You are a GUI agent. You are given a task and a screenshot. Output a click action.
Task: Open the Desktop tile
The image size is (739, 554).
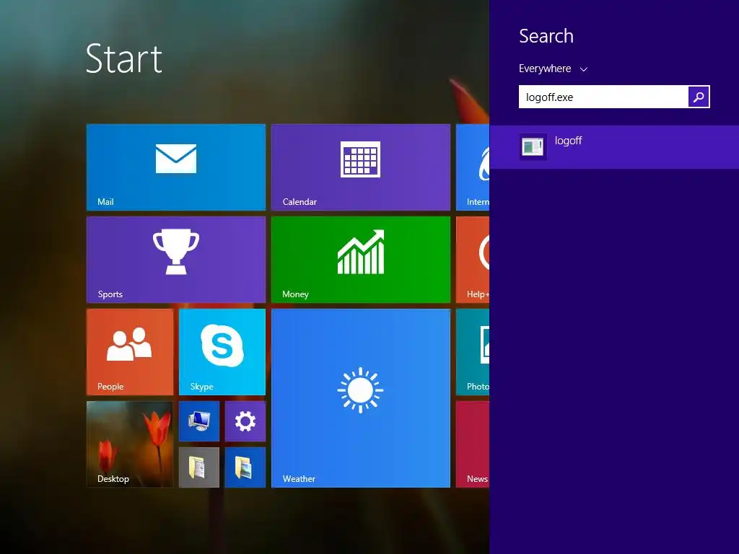(x=130, y=444)
